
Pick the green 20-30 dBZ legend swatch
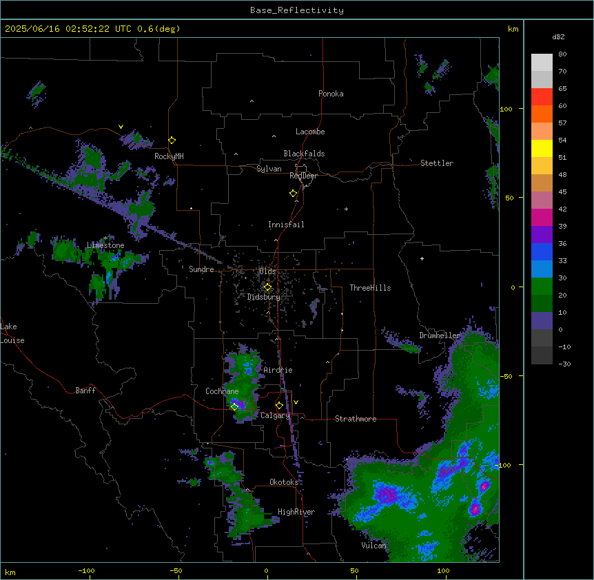pos(542,287)
